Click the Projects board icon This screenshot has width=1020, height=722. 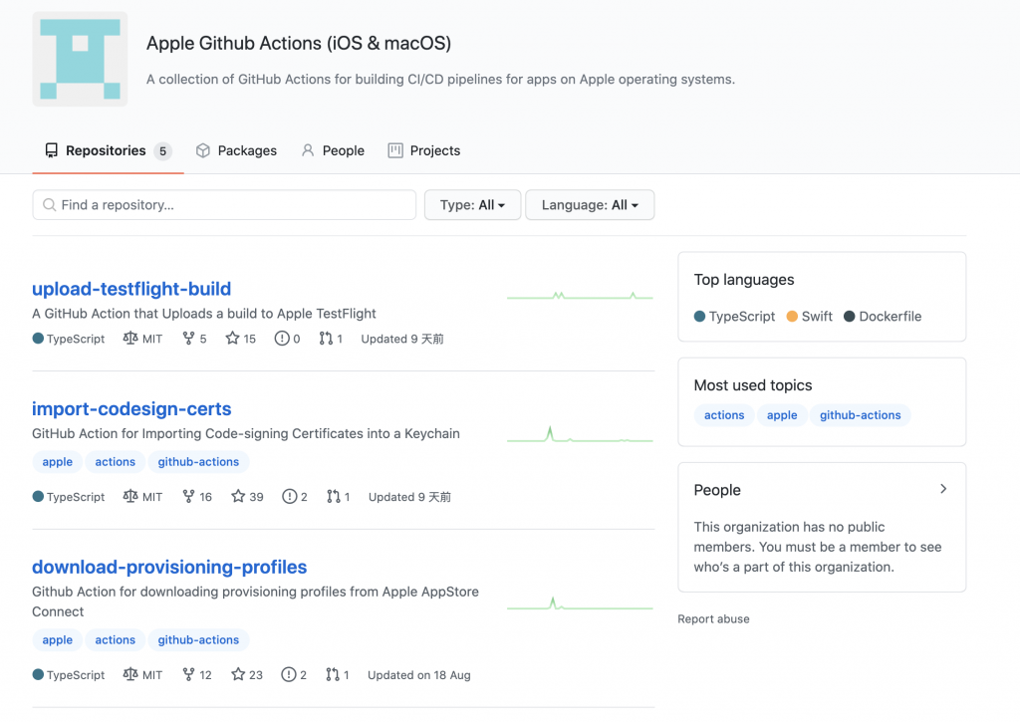tap(395, 151)
